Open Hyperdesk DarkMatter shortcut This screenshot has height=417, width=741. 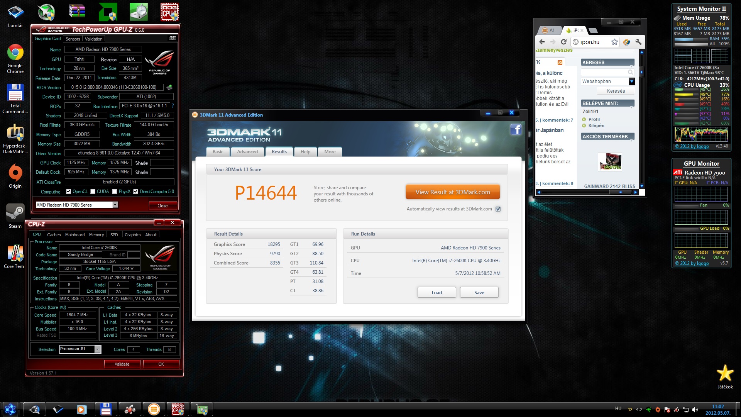click(x=15, y=139)
